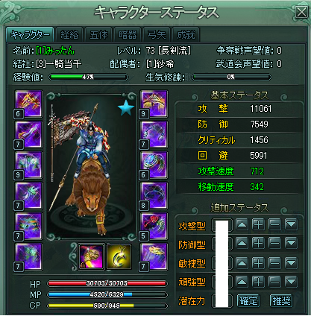Open the 成就 tab
The image size is (311, 316).
click(186, 34)
